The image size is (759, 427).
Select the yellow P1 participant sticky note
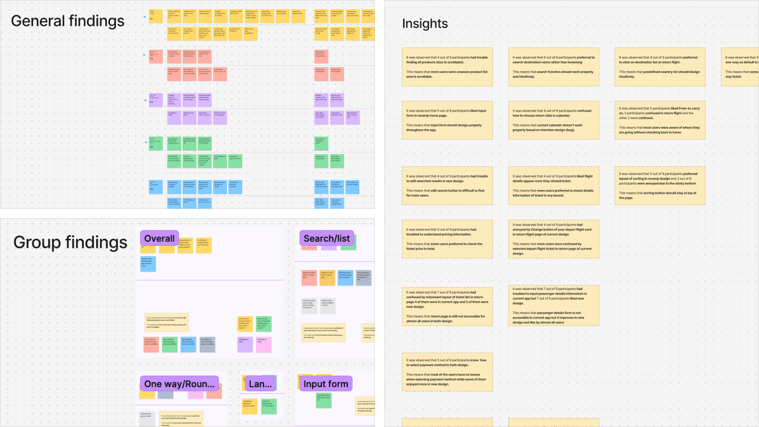[x=155, y=16]
